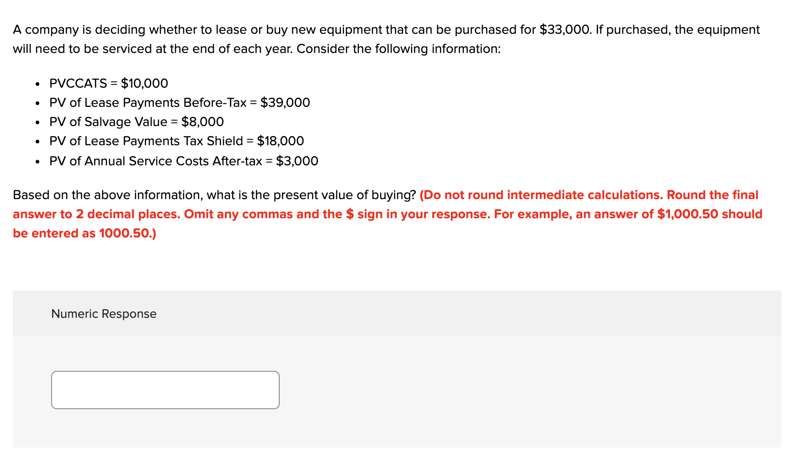
Task: Select the Numeric Response section header
Action: point(103,314)
